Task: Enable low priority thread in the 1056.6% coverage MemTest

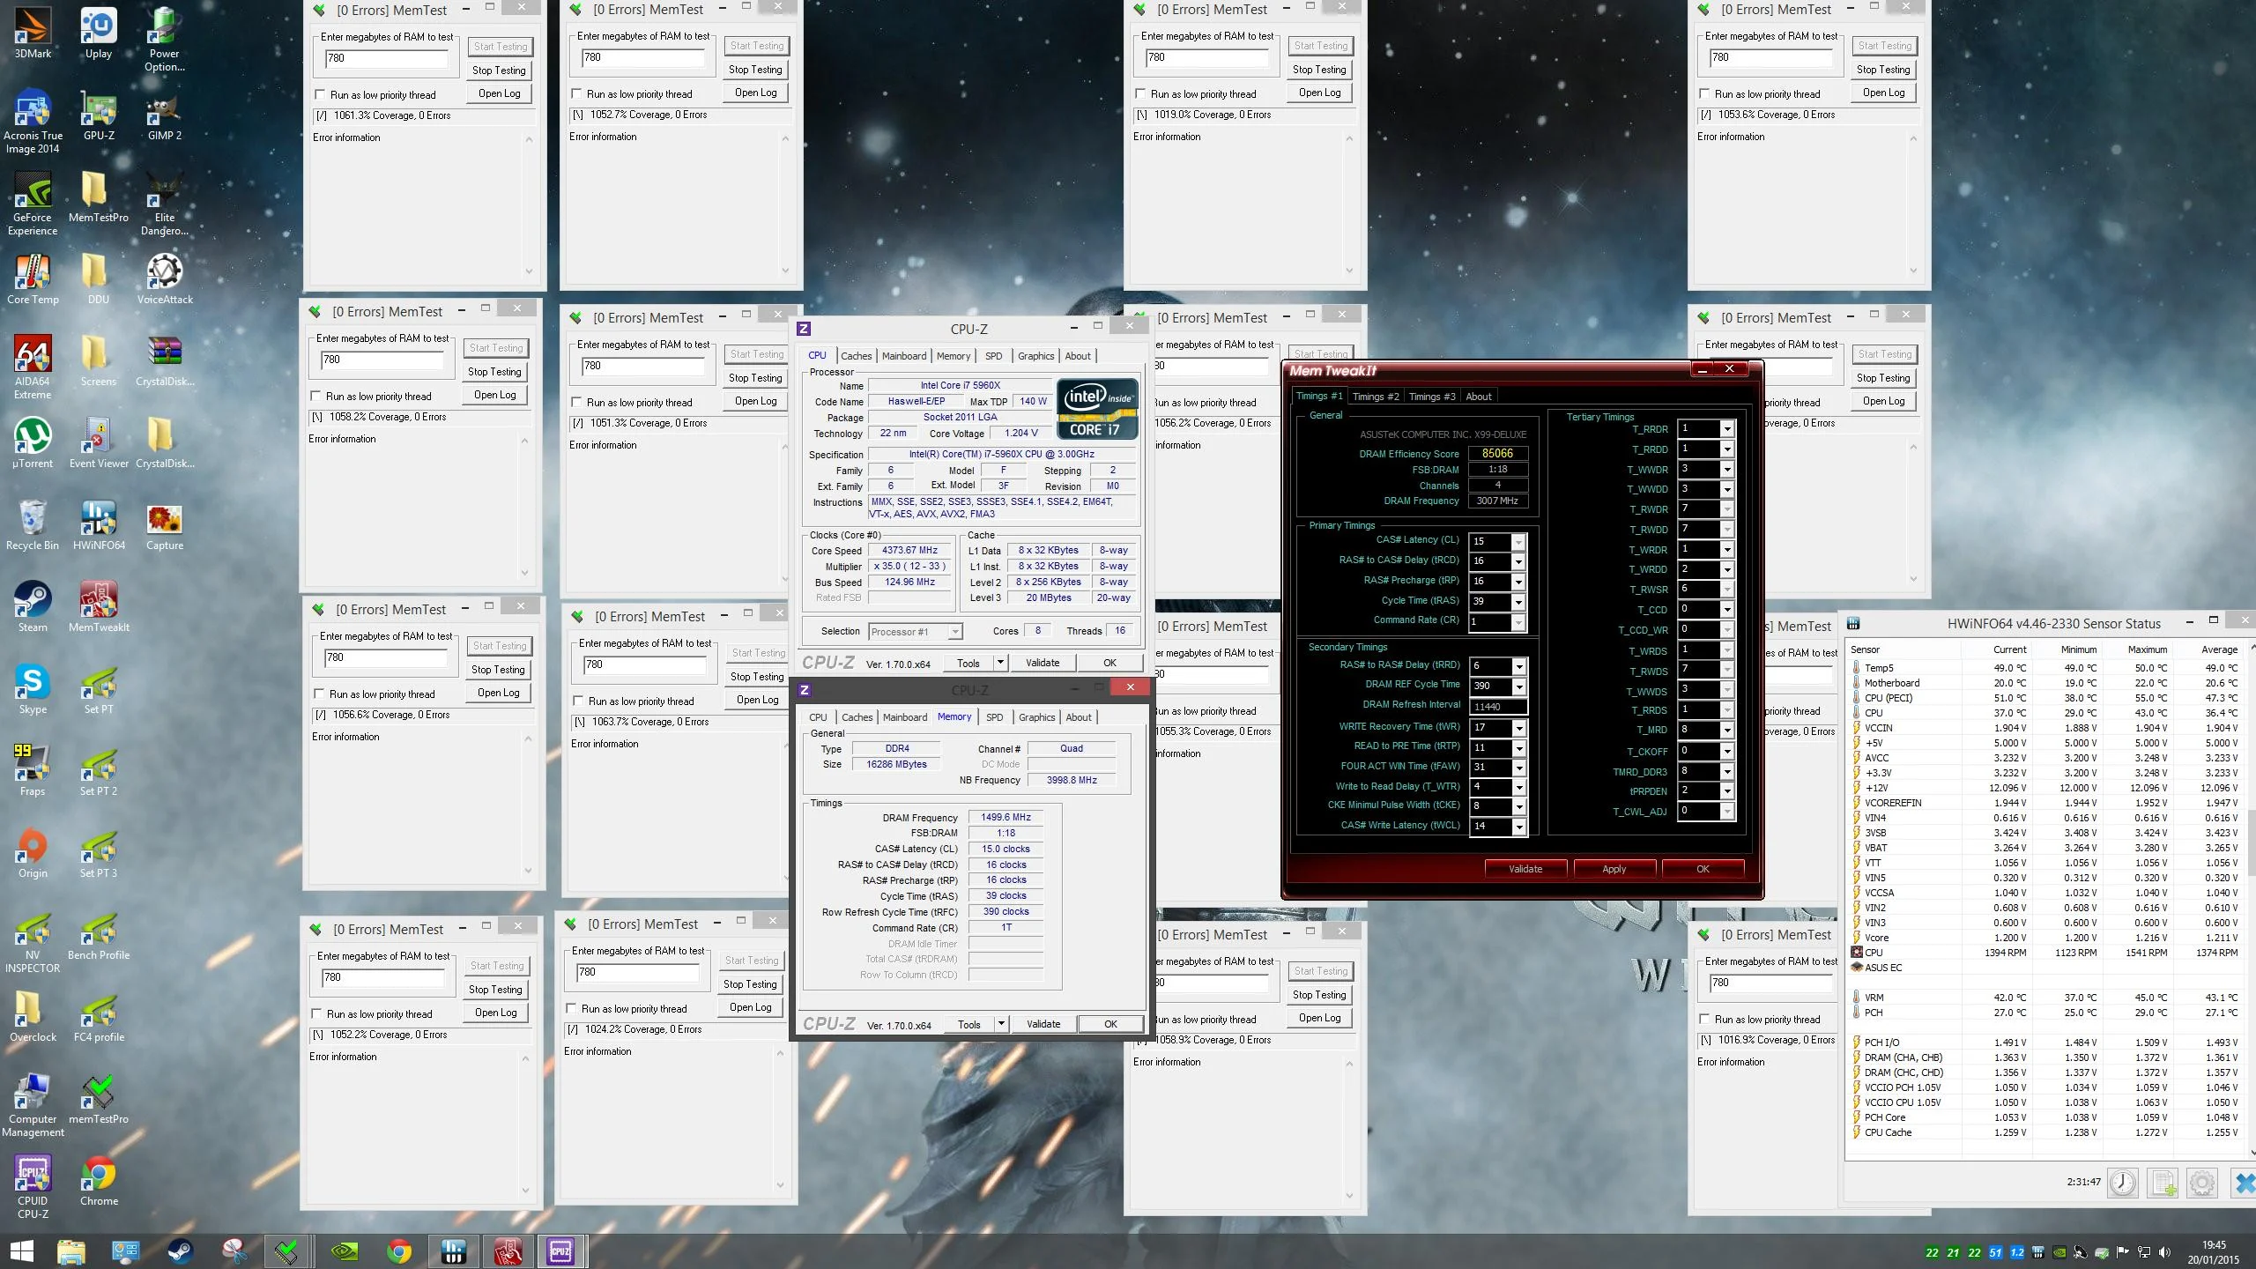Action: click(319, 694)
